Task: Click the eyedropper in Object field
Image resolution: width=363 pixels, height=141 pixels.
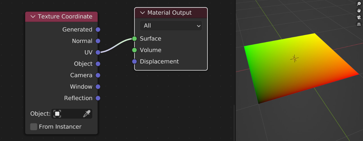Action: click(x=86, y=114)
